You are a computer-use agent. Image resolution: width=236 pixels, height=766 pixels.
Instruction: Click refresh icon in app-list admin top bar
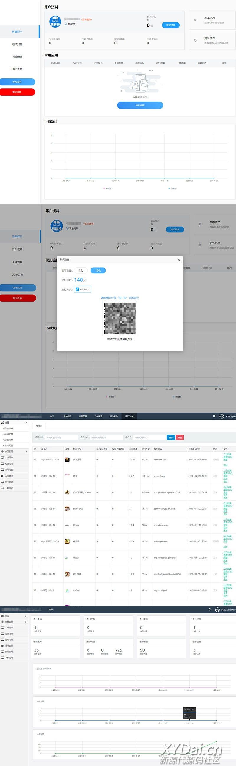(214, 416)
